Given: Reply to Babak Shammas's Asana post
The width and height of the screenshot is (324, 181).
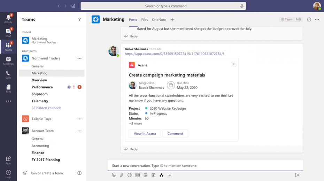Looking at the screenshot, I should tap(131, 149).
